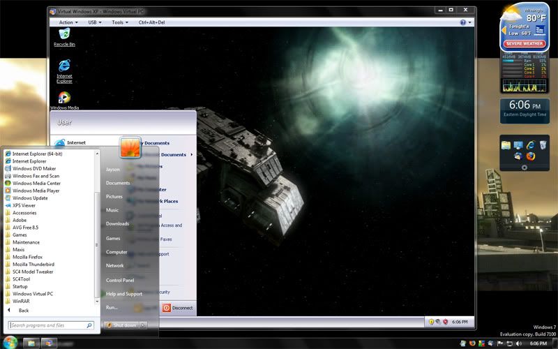The width and height of the screenshot is (558, 349).
Task: Open Documents in Start menu right pane
Action: [x=118, y=183]
